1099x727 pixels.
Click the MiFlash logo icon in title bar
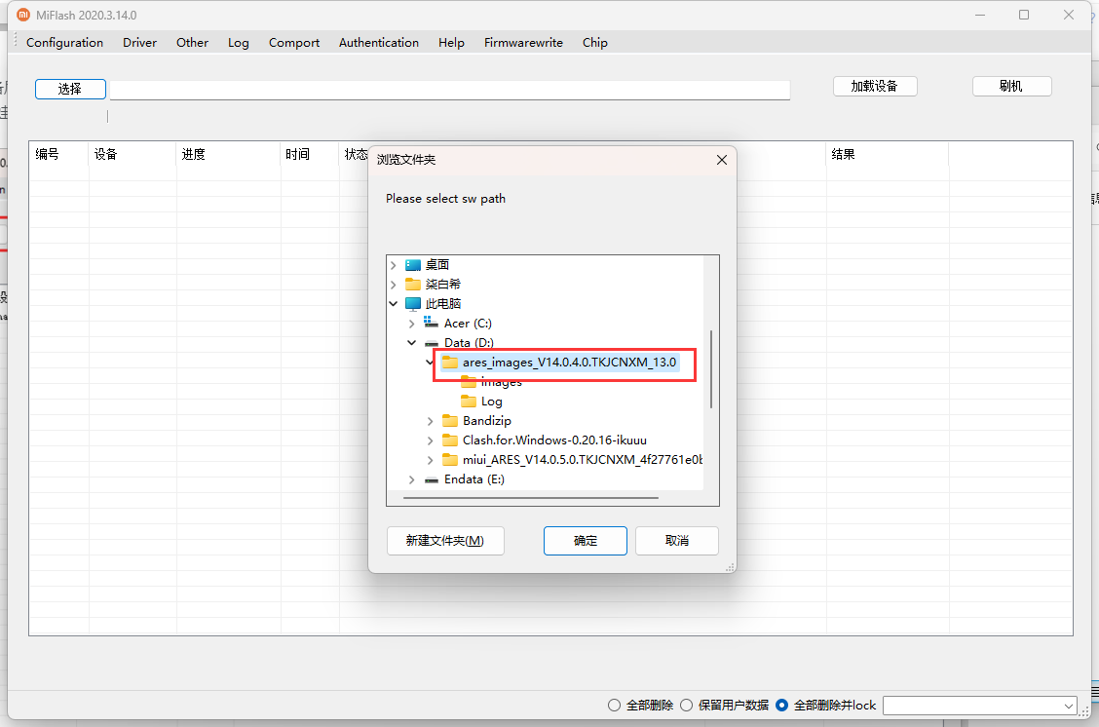23,15
